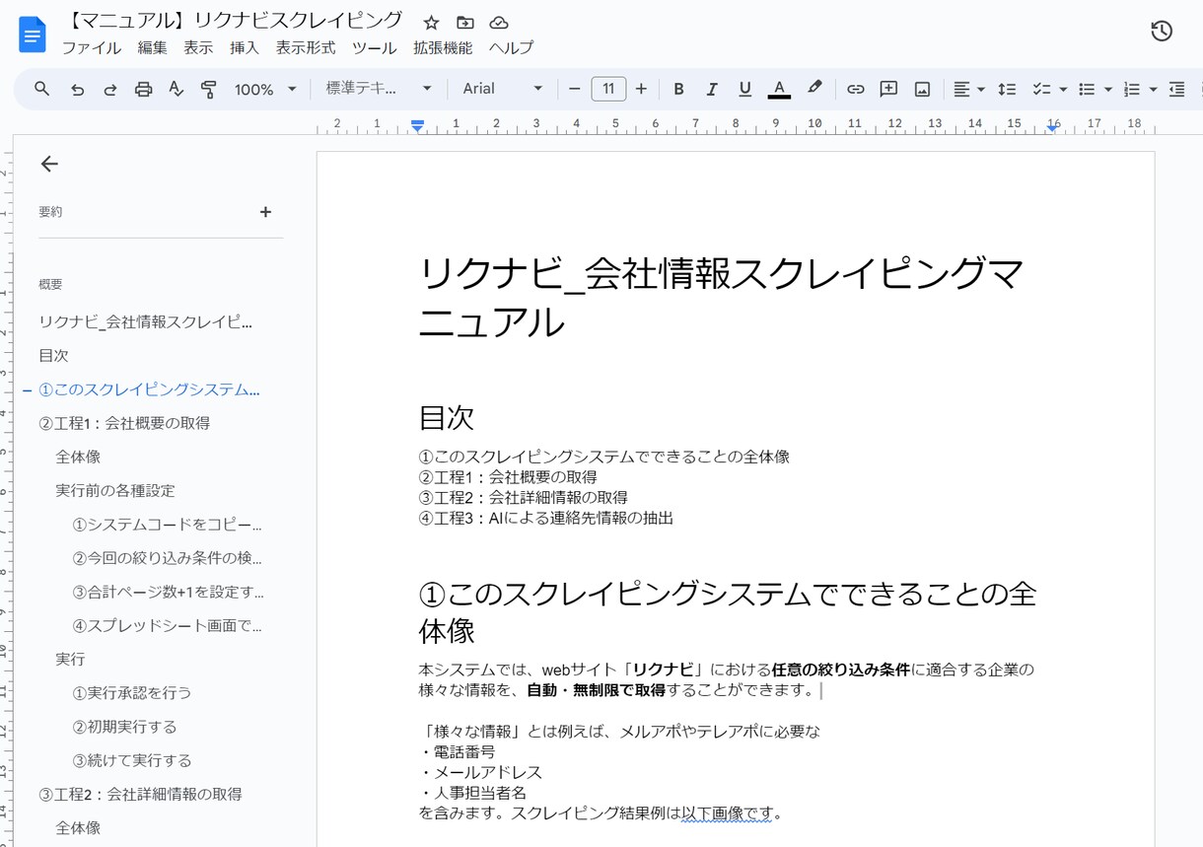Go to outline item 実行
Image resolution: width=1203 pixels, height=847 pixels.
pyautogui.click(x=70, y=659)
